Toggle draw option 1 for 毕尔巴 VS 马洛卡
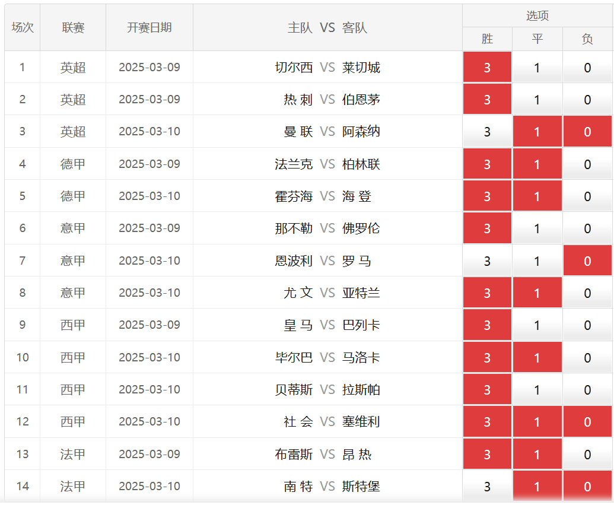Image resolution: width=614 pixels, height=505 pixels. point(537,357)
